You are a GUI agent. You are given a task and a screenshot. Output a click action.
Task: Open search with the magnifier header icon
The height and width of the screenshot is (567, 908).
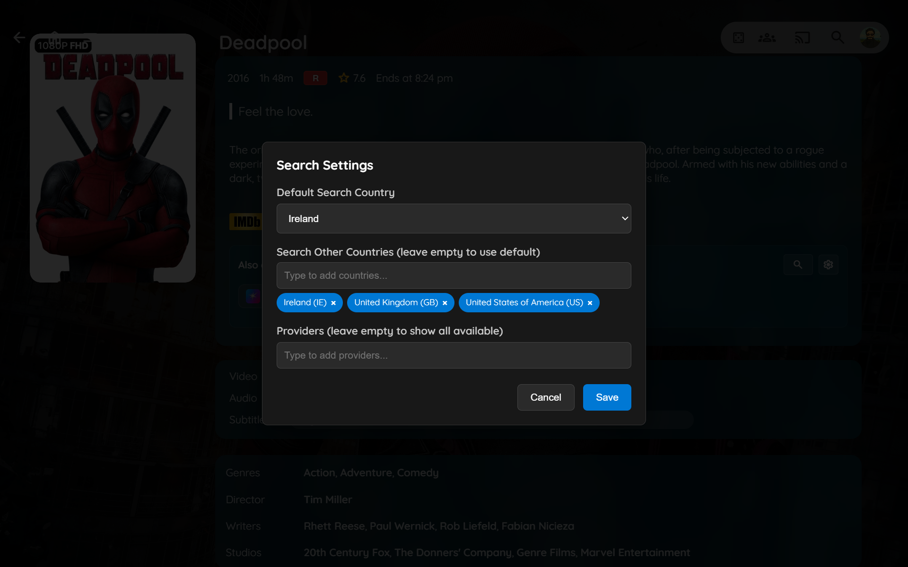838,37
